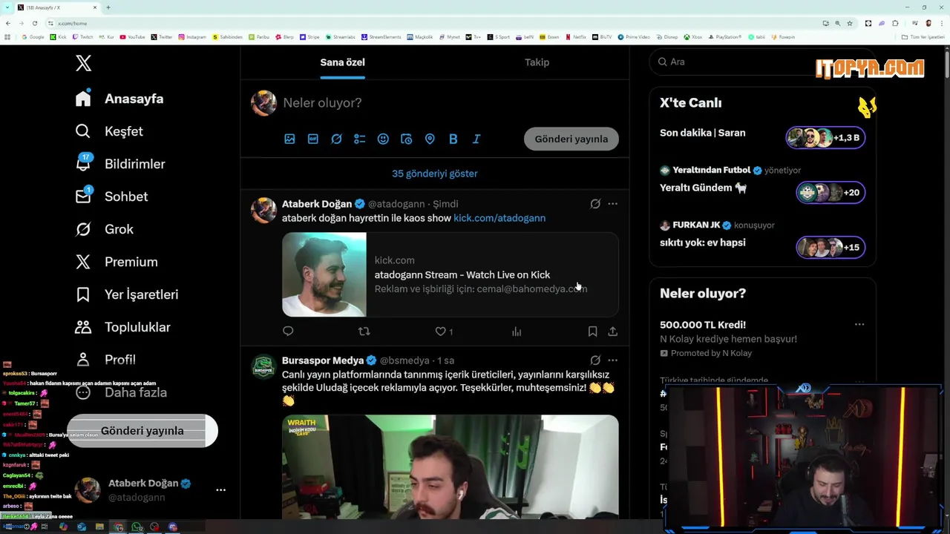The width and height of the screenshot is (950, 534).
Task: Open more options on Ataberk Doğan's post
Action: pyautogui.click(x=612, y=204)
